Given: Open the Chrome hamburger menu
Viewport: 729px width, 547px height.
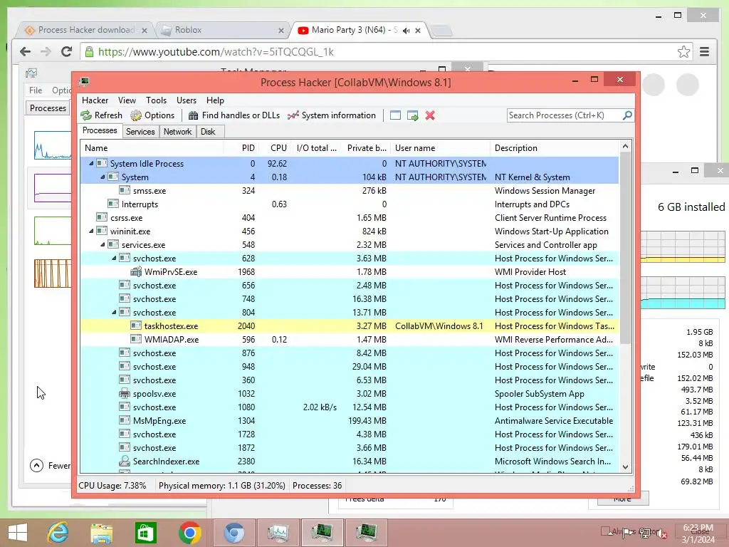Looking at the screenshot, I should coord(704,51).
